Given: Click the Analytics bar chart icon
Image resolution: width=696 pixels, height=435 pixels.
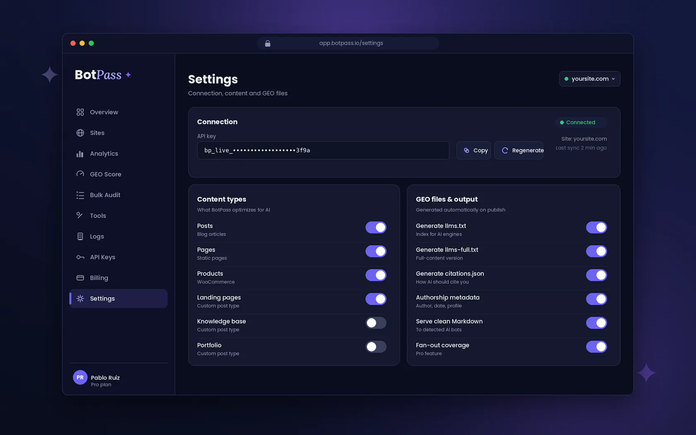Looking at the screenshot, I should click(80, 154).
